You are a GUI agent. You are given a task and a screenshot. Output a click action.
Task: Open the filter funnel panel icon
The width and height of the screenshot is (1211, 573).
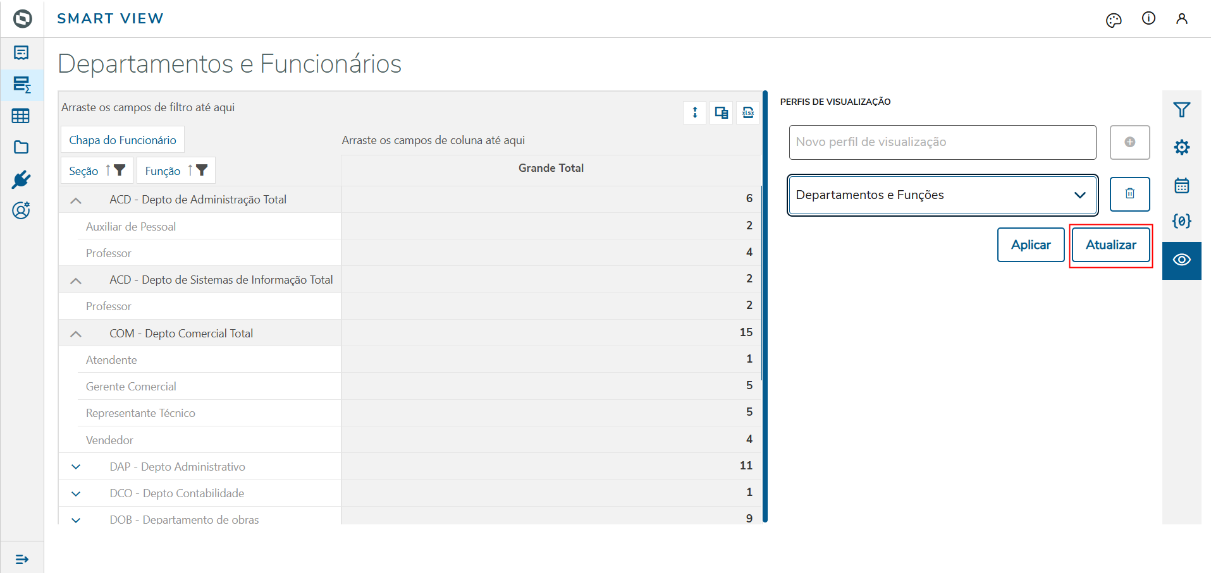[1181, 110]
